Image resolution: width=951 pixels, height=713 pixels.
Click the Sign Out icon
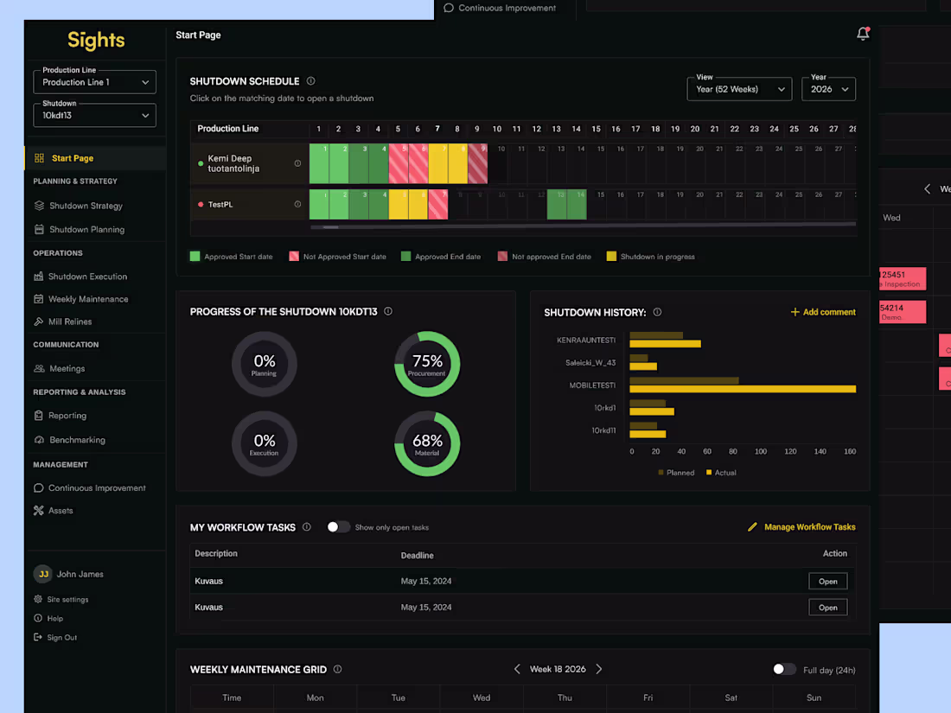[37, 637]
